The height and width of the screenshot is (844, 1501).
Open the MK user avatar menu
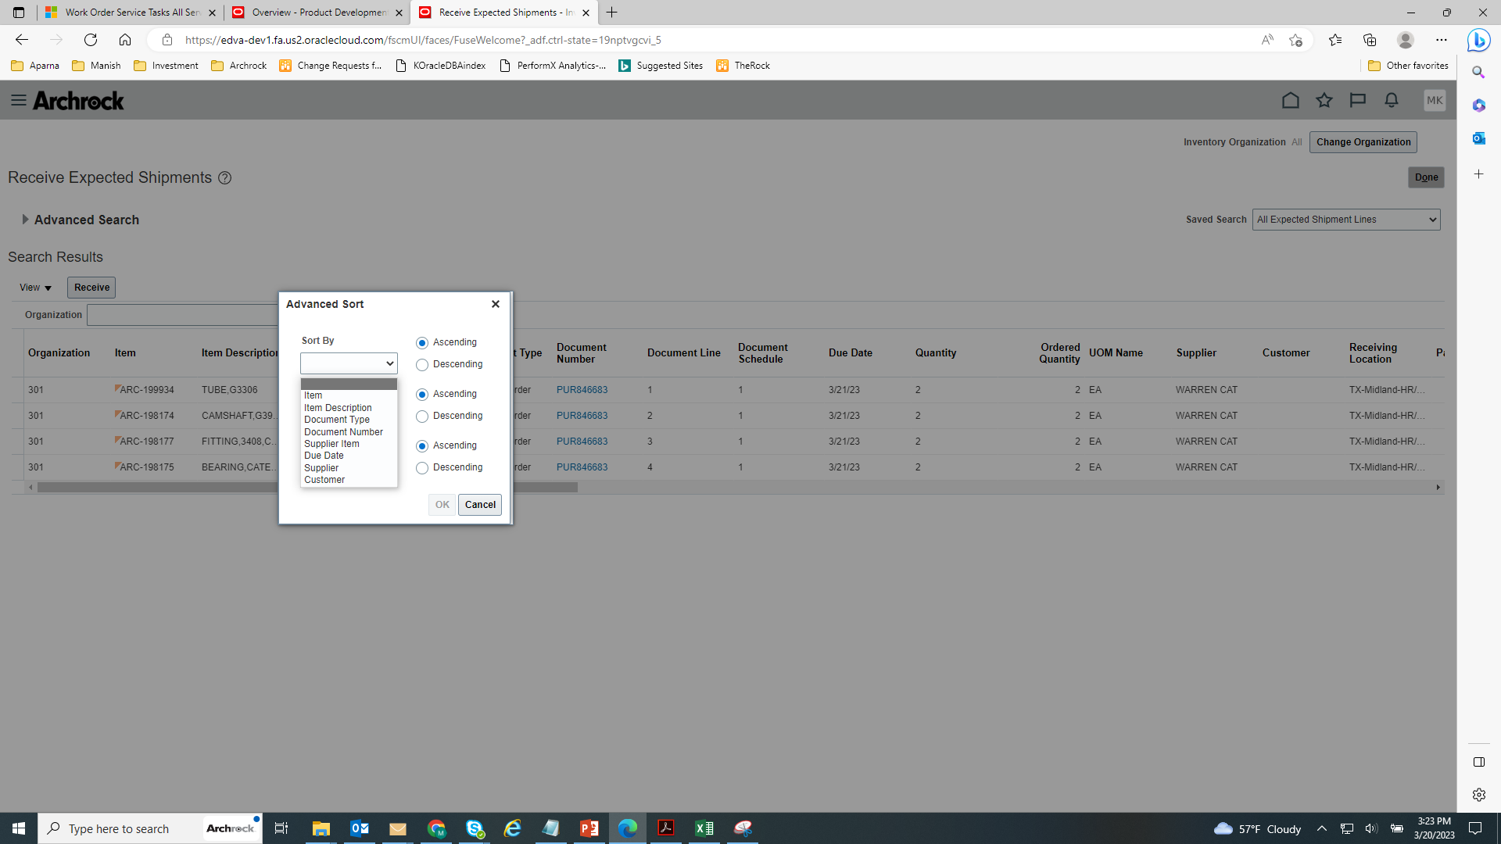tap(1435, 100)
